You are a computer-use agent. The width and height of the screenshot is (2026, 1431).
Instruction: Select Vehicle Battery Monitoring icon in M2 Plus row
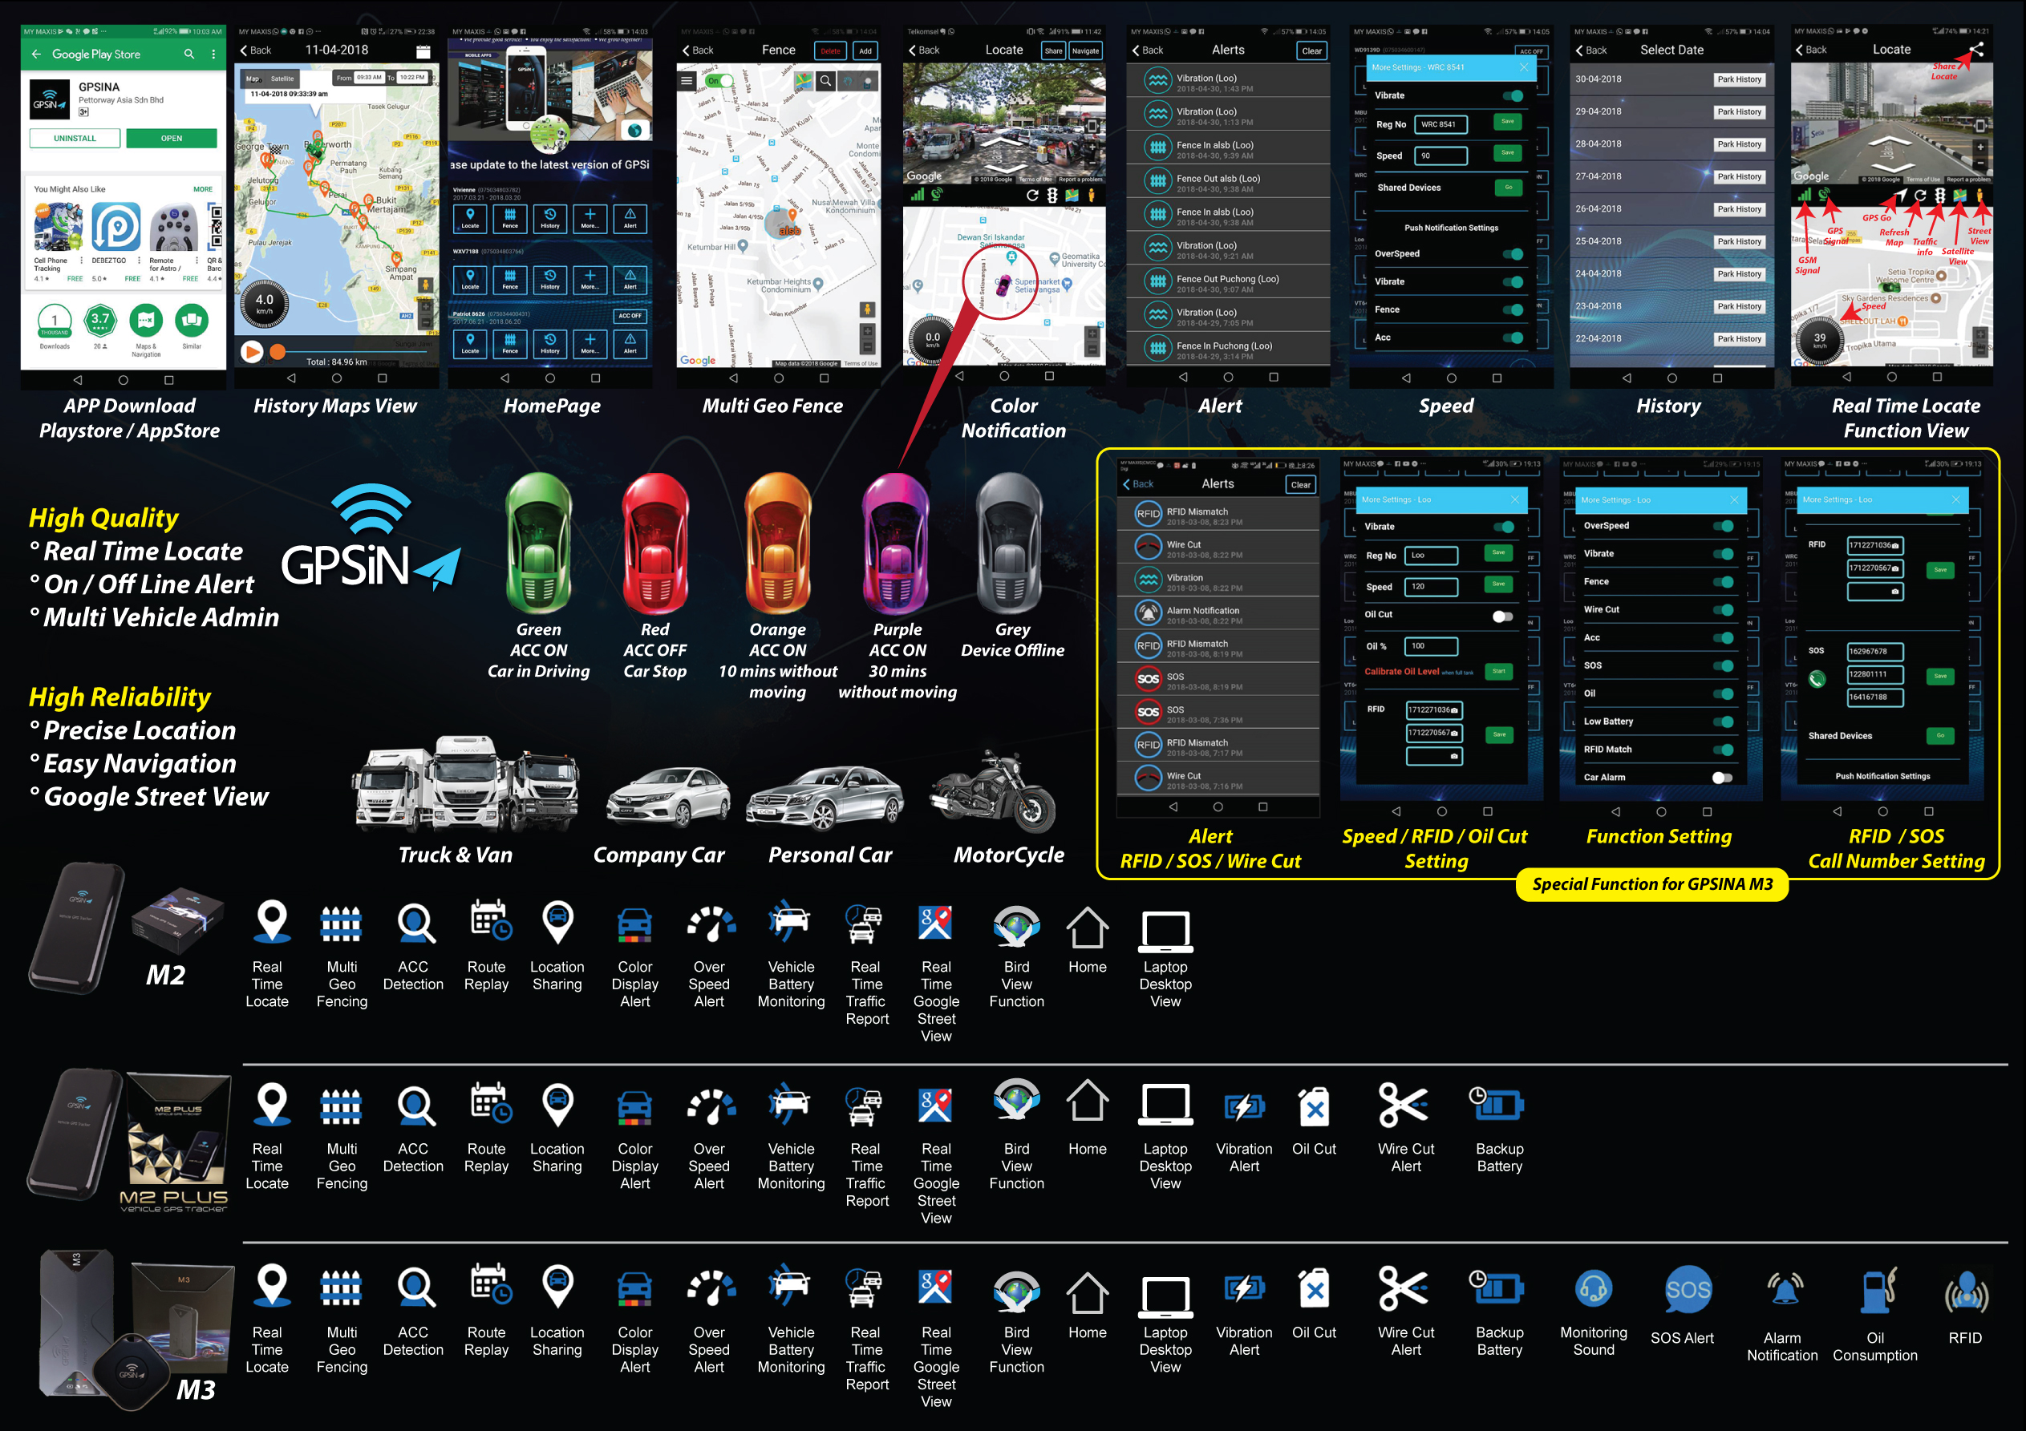pyautogui.click(x=790, y=1106)
